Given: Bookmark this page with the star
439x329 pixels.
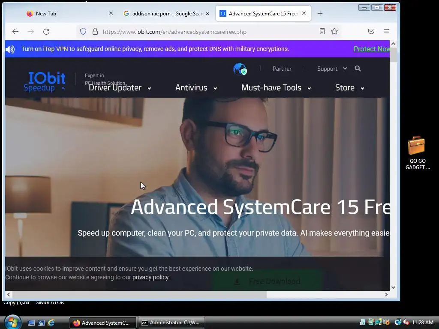Looking at the screenshot, I should click(x=334, y=31).
